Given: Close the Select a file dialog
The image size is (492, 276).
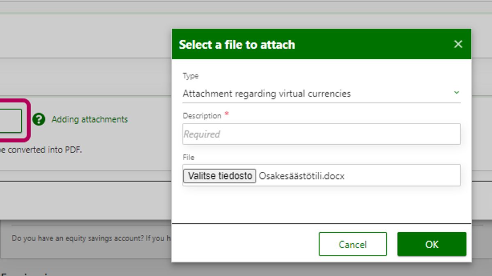Looking at the screenshot, I should (x=458, y=44).
